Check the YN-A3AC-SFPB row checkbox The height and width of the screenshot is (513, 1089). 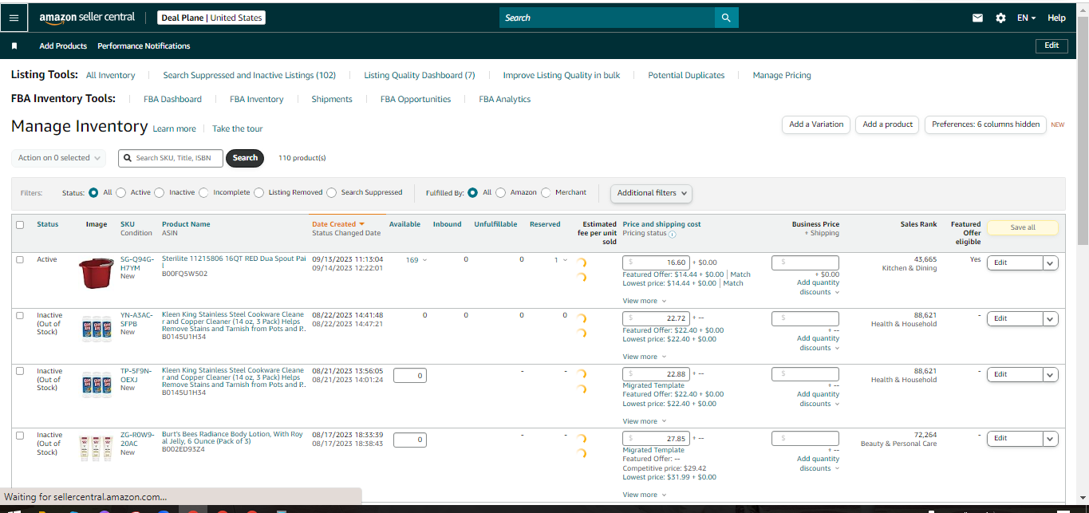pyautogui.click(x=20, y=315)
